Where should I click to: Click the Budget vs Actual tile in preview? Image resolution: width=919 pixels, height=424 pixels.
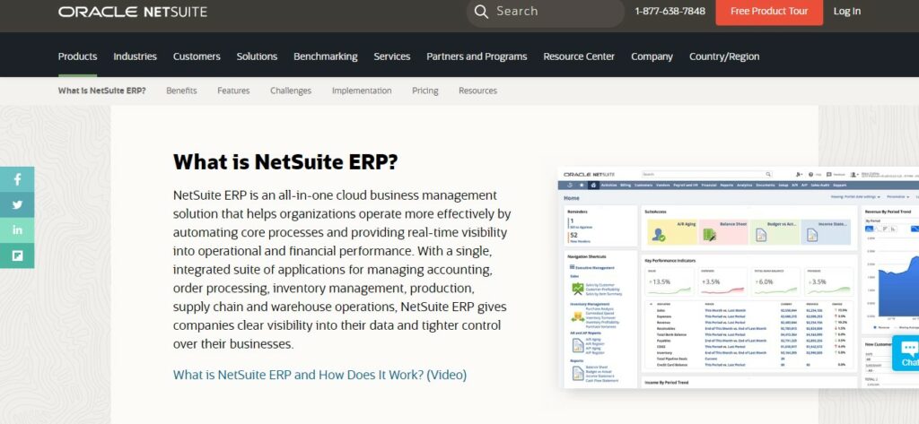click(775, 232)
